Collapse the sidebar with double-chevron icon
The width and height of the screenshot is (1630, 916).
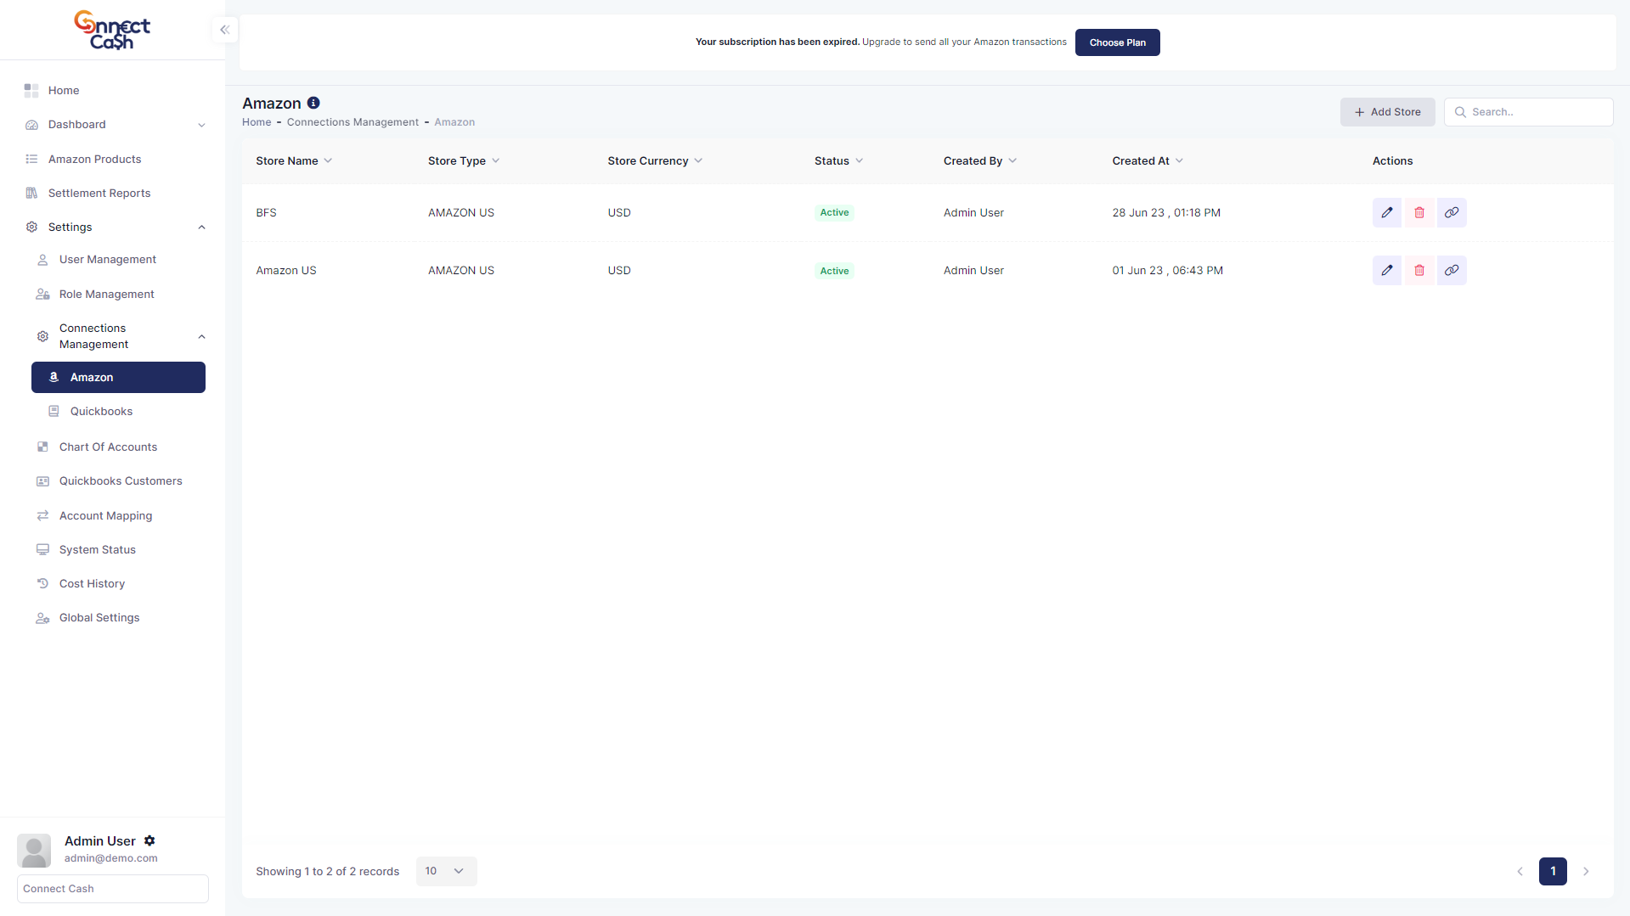[x=224, y=30]
